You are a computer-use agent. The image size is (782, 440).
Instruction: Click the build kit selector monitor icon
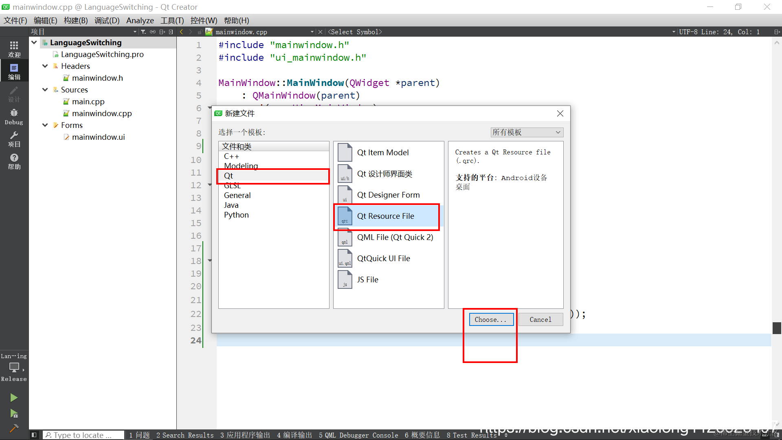point(14,367)
